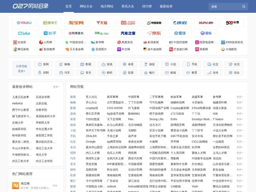The width and height of the screenshot is (256, 192).
Task: Open the 500彩票 logo tile
Action: (x=232, y=23)
